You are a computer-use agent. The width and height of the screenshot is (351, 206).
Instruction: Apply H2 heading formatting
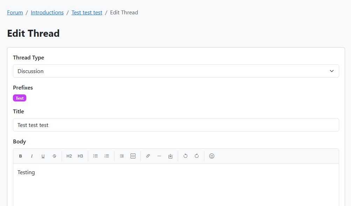[x=69, y=156]
